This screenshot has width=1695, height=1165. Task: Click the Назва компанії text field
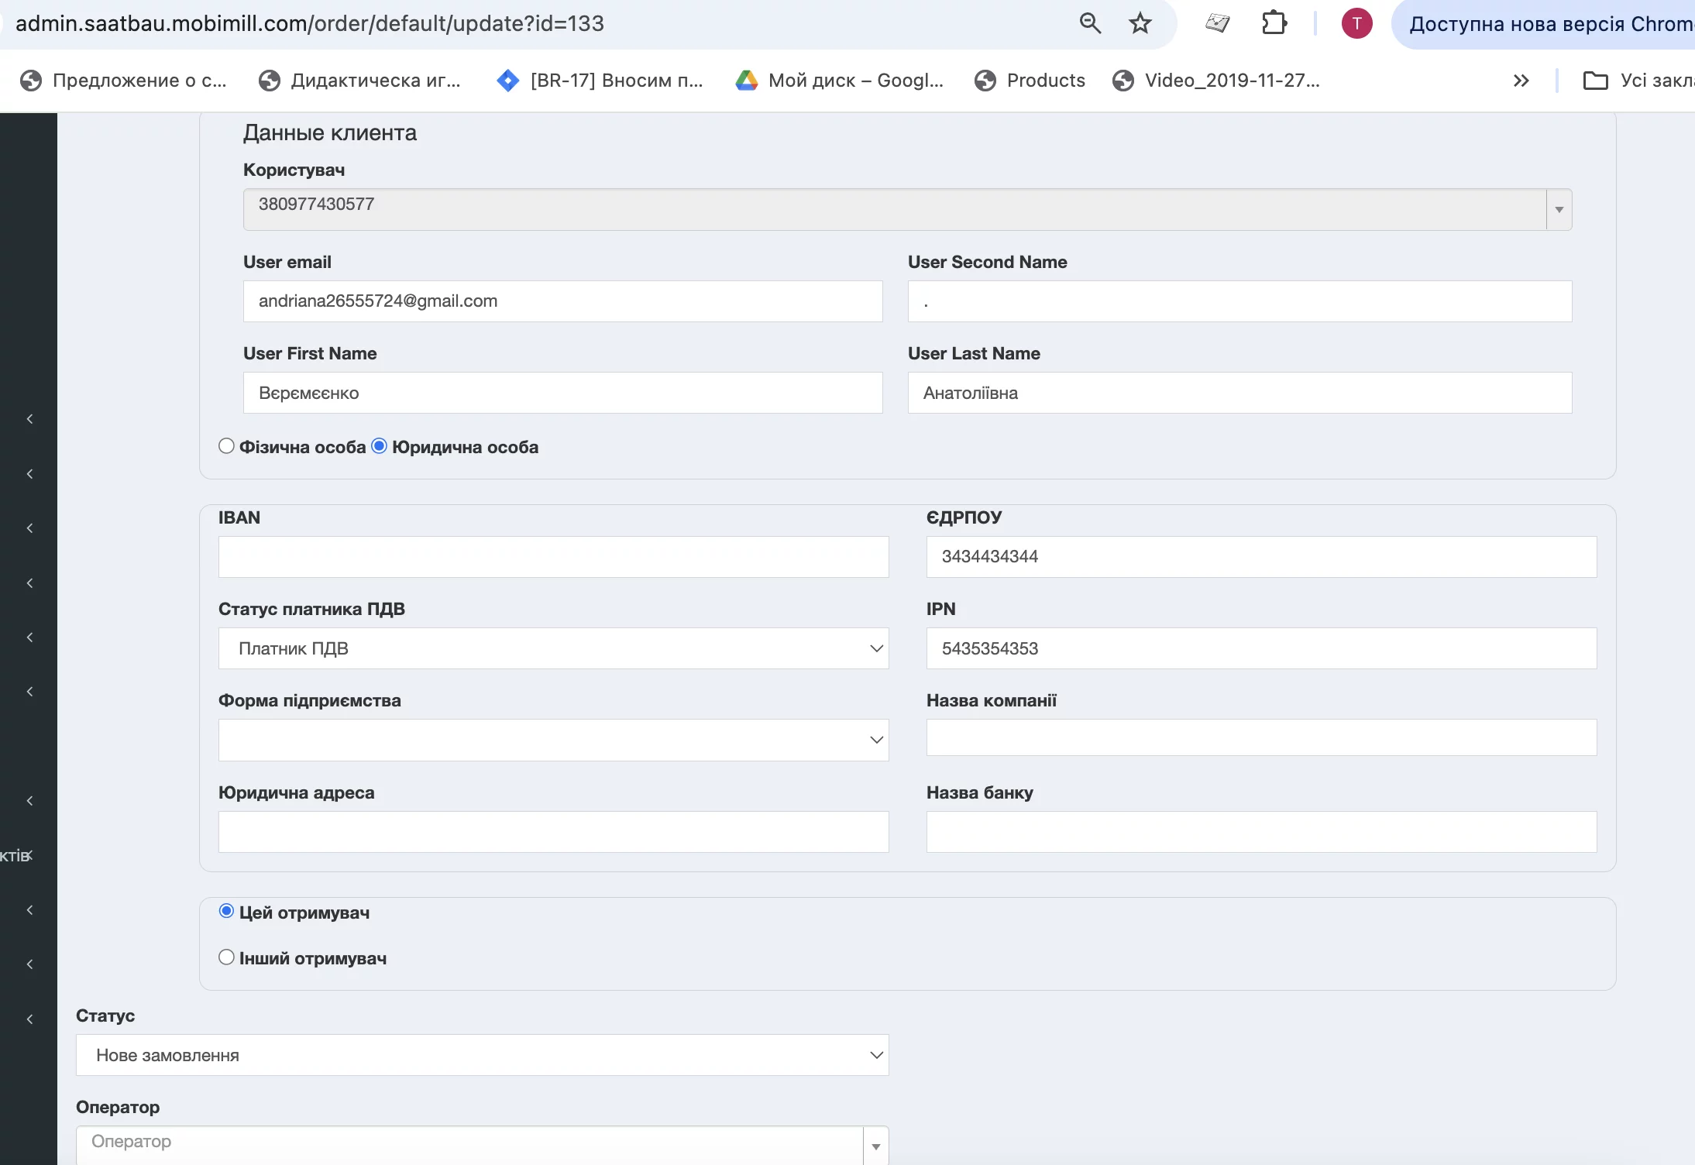(x=1261, y=738)
